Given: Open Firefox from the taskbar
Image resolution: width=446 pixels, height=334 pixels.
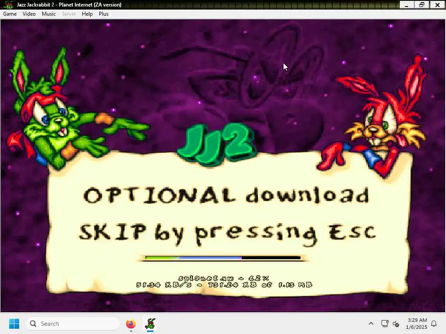Looking at the screenshot, I should 131,324.
